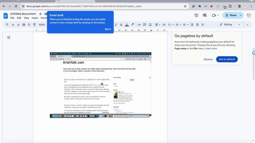The image size is (255, 143).
Task: Undo the last action
Action: point(13,25)
